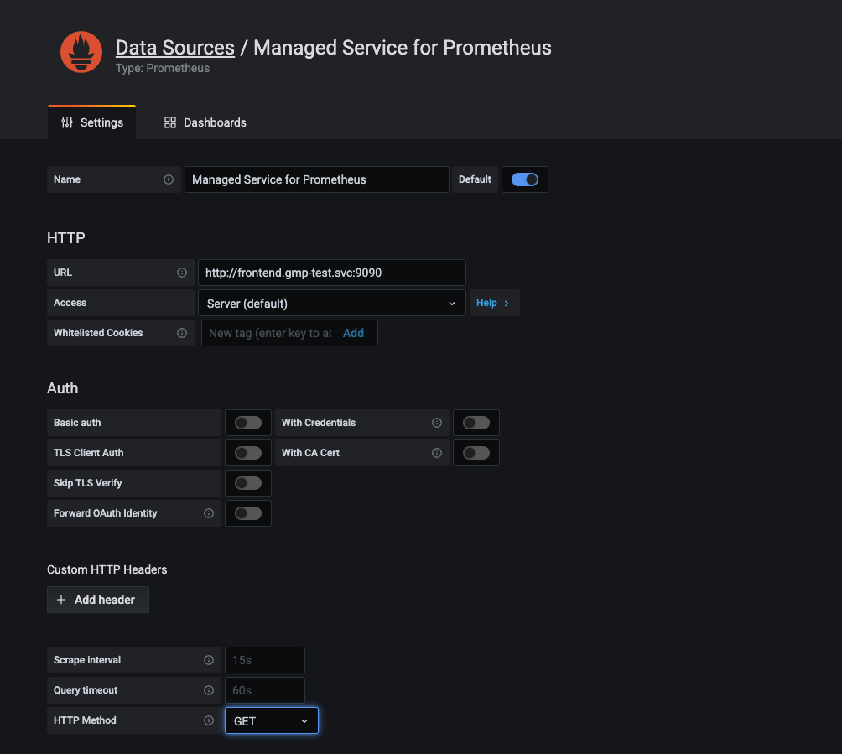Toggle the Default data source switch
842x754 pixels.
click(x=525, y=179)
